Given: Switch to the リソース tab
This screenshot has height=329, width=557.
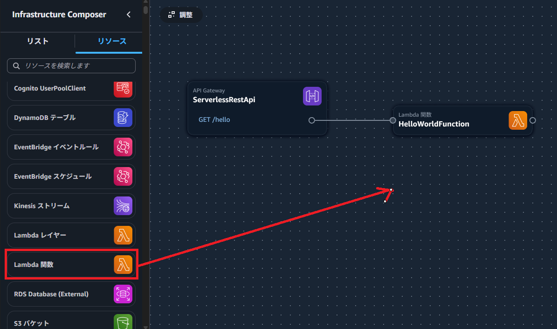Looking at the screenshot, I should 112,41.
